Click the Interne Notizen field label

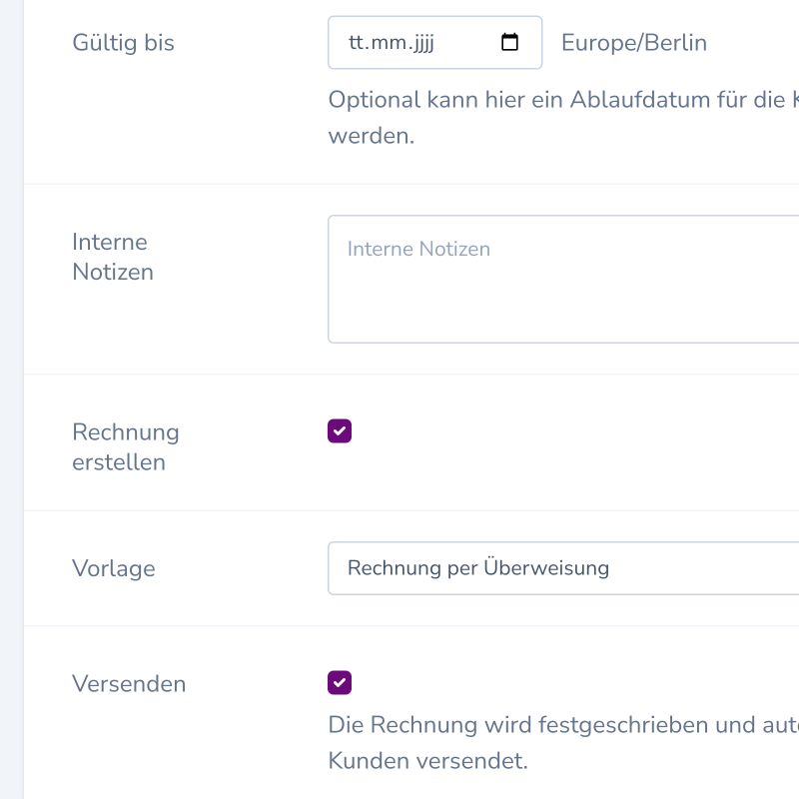point(113,257)
